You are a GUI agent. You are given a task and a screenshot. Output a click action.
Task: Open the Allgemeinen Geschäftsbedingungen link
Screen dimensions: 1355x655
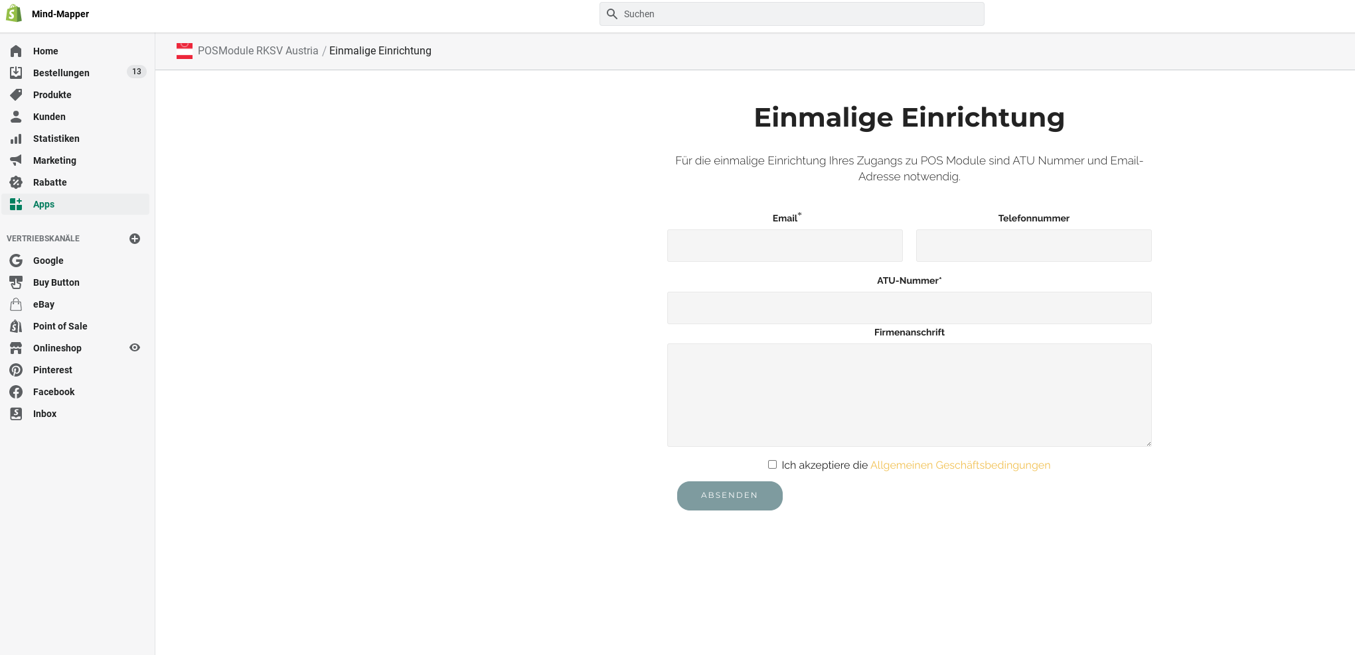960,465
